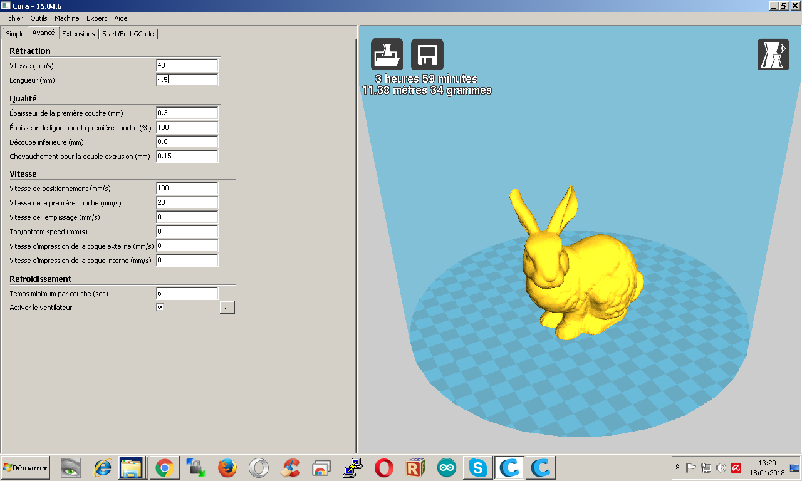Select the Découpe inférieure (mm) field
Screen dimensions: 802x481
coord(187,142)
